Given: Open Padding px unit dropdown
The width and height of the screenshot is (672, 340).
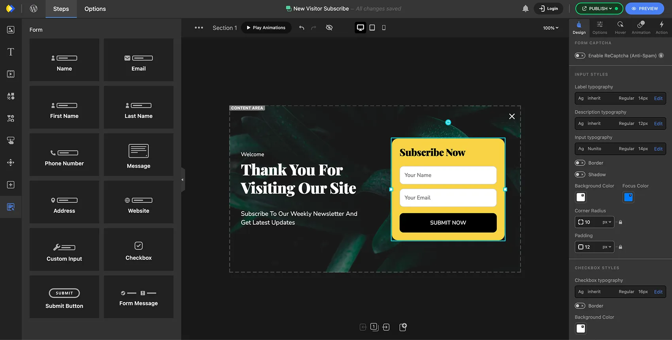Looking at the screenshot, I should tap(607, 247).
